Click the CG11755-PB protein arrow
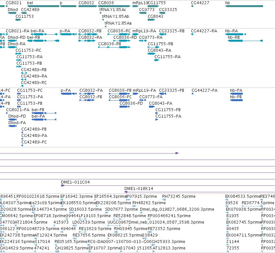 pos(157,113)
